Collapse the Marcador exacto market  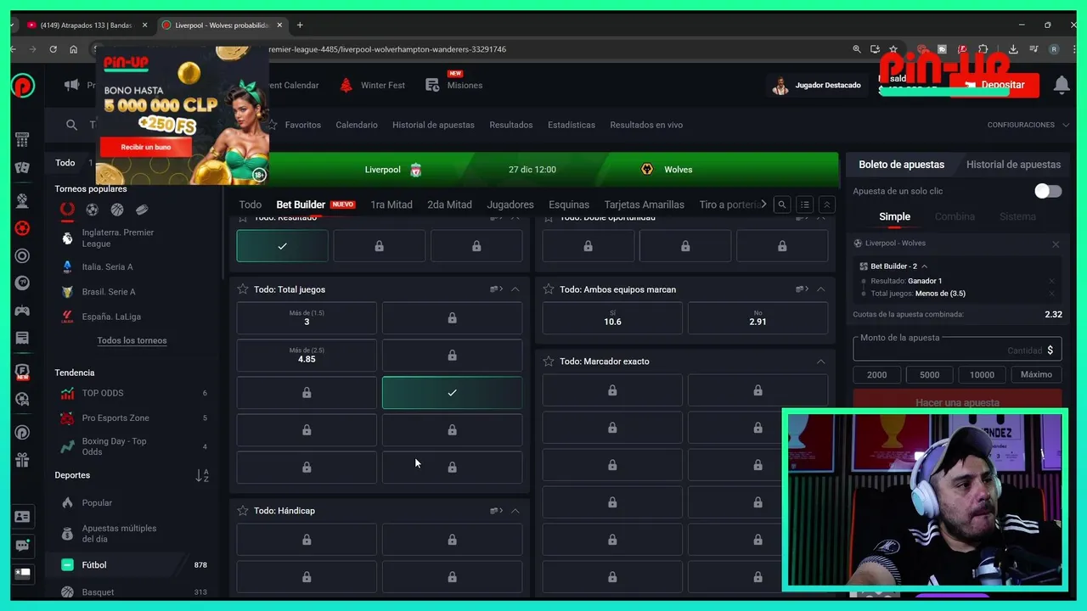pos(820,362)
